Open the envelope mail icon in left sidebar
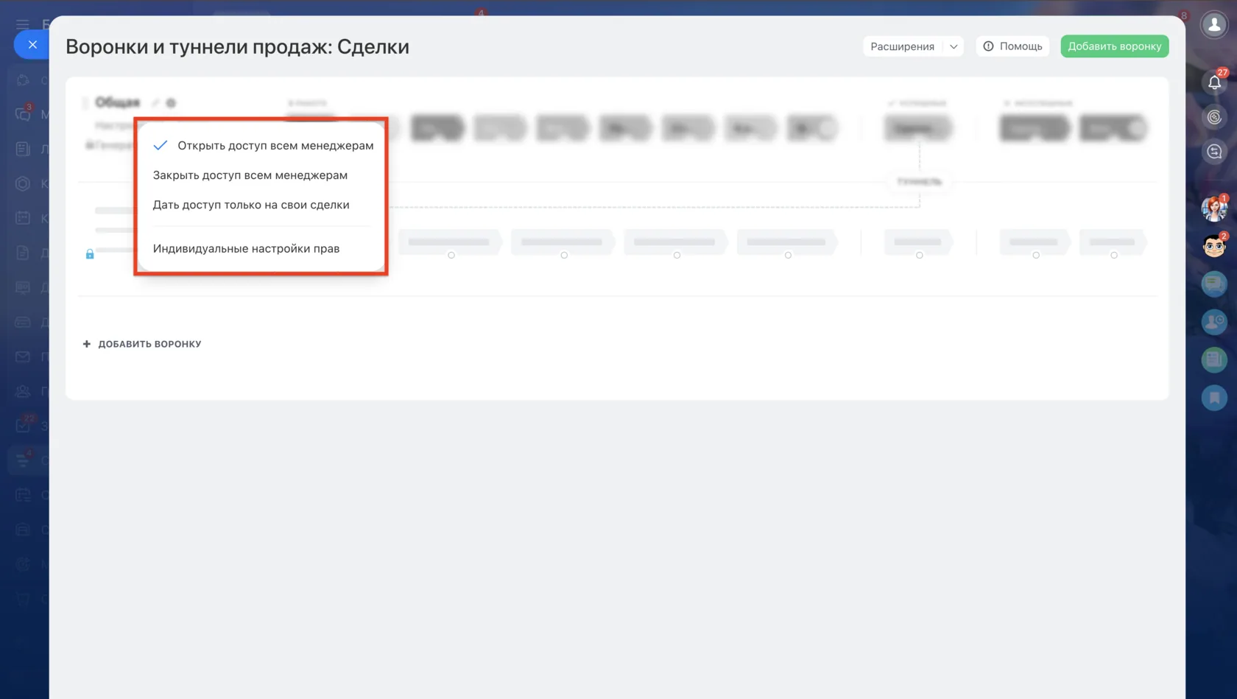Screen dimensions: 1237x699 (23, 356)
